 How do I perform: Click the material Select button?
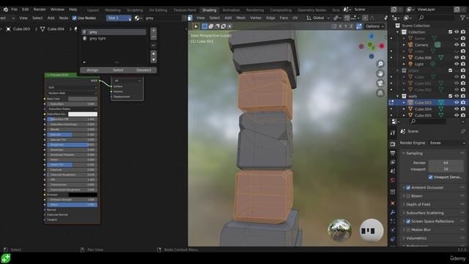tap(118, 70)
